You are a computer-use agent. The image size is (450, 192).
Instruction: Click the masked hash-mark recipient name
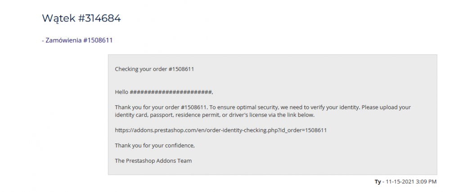(x=171, y=92)
